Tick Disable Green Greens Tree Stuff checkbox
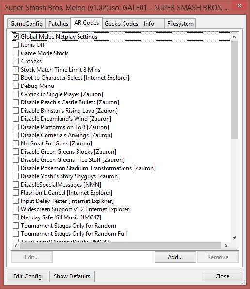250x289 pixels. 16,159
